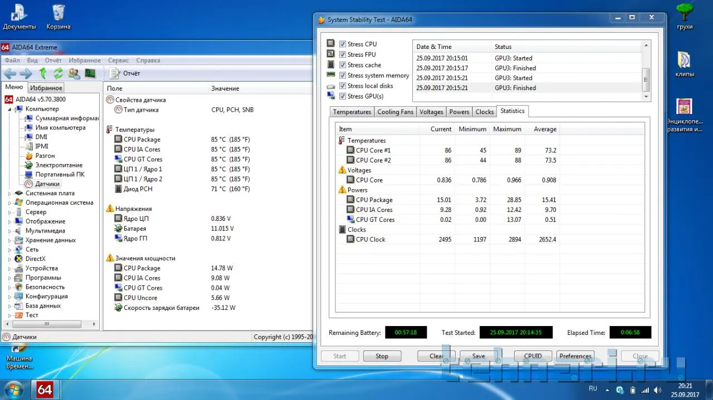The height and width of the screenshot is (400, 713).
Task: Click the Preferences button
Action: 575,356
